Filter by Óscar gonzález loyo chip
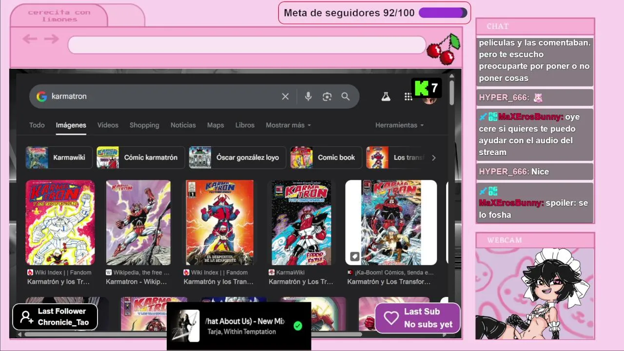Image resolution: width=624 pixels, height=351 pixels. coord(237,157)
